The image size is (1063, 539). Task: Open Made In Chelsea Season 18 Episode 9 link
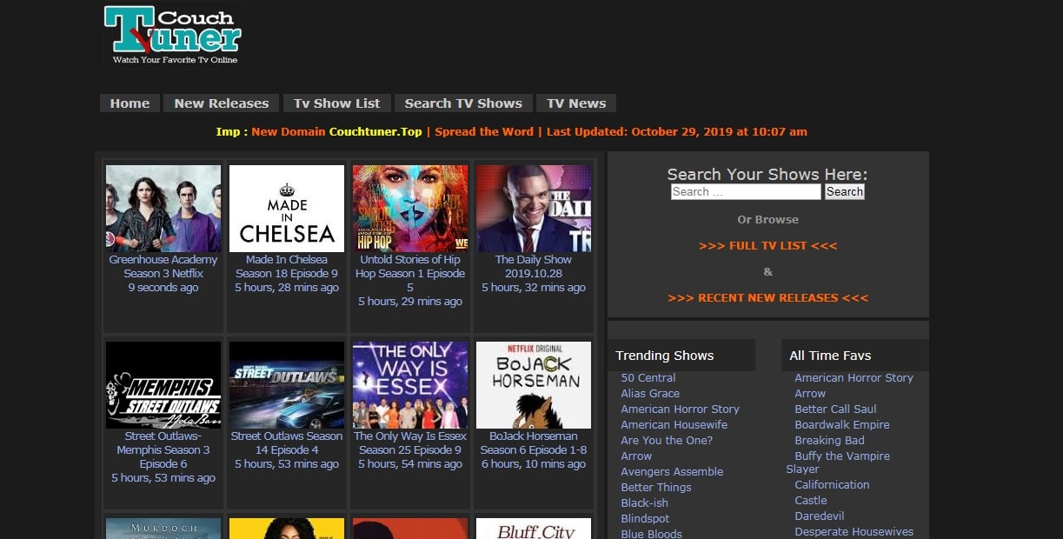(287, 267)
